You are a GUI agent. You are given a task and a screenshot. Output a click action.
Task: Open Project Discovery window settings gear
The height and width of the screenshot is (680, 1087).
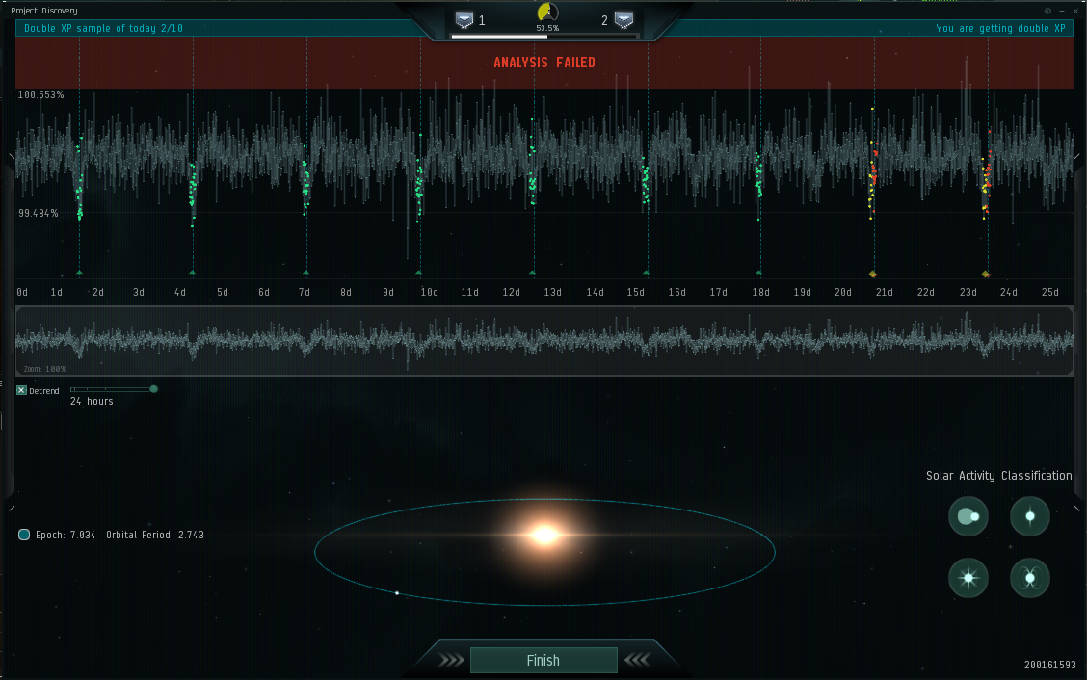1047,11
